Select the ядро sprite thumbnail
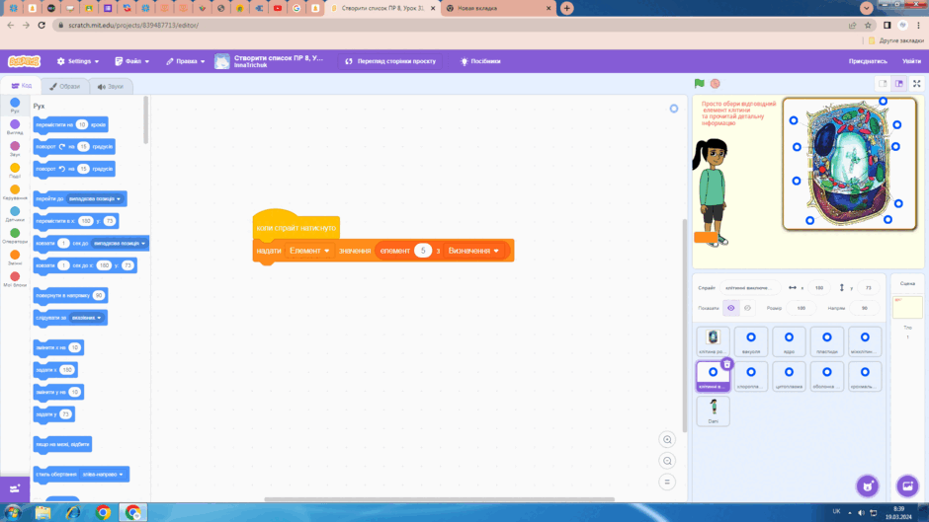The height and width of the screenshot is (522, 929). tap(789, 341)
